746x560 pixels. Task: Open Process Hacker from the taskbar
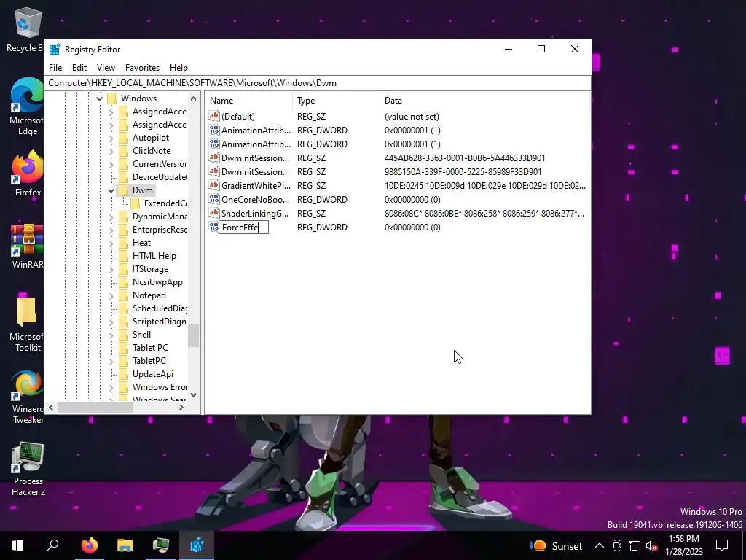pos(161,545)
